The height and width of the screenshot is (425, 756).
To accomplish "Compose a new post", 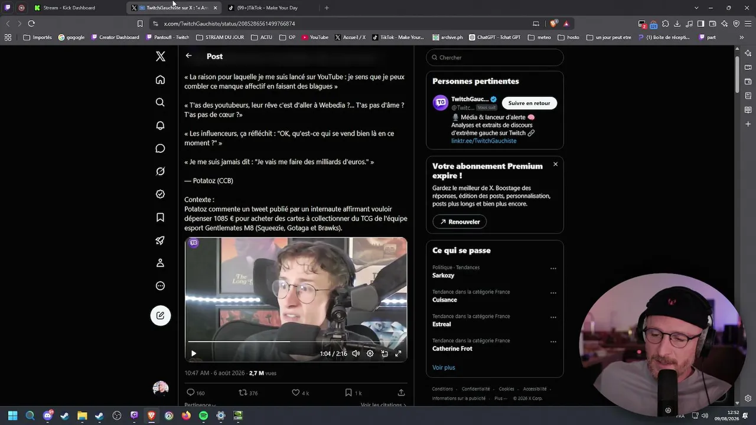I will [x=160, y=315].
